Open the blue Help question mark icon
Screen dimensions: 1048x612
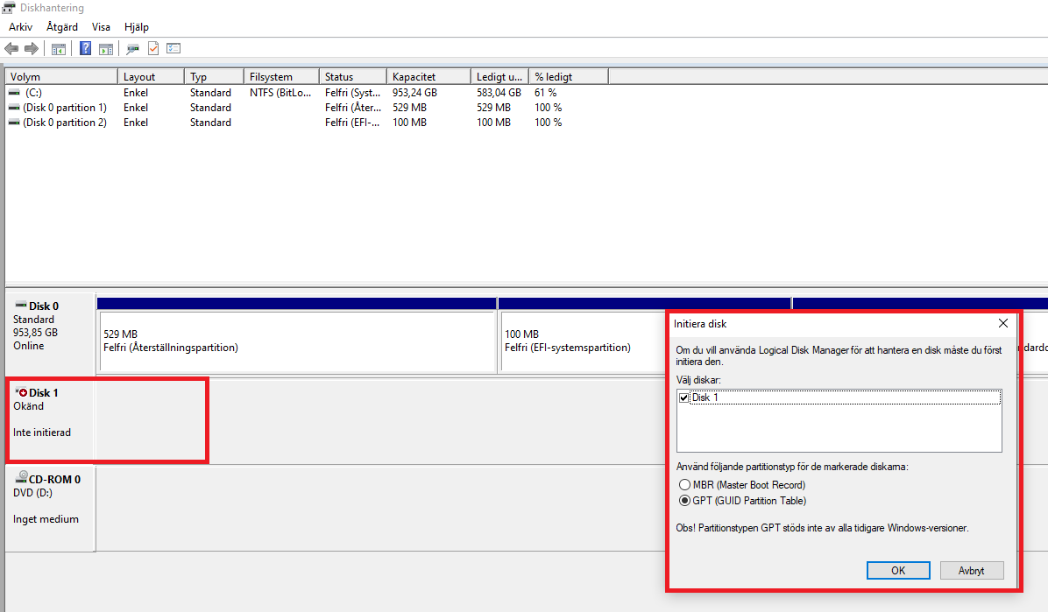pos(86,48)
